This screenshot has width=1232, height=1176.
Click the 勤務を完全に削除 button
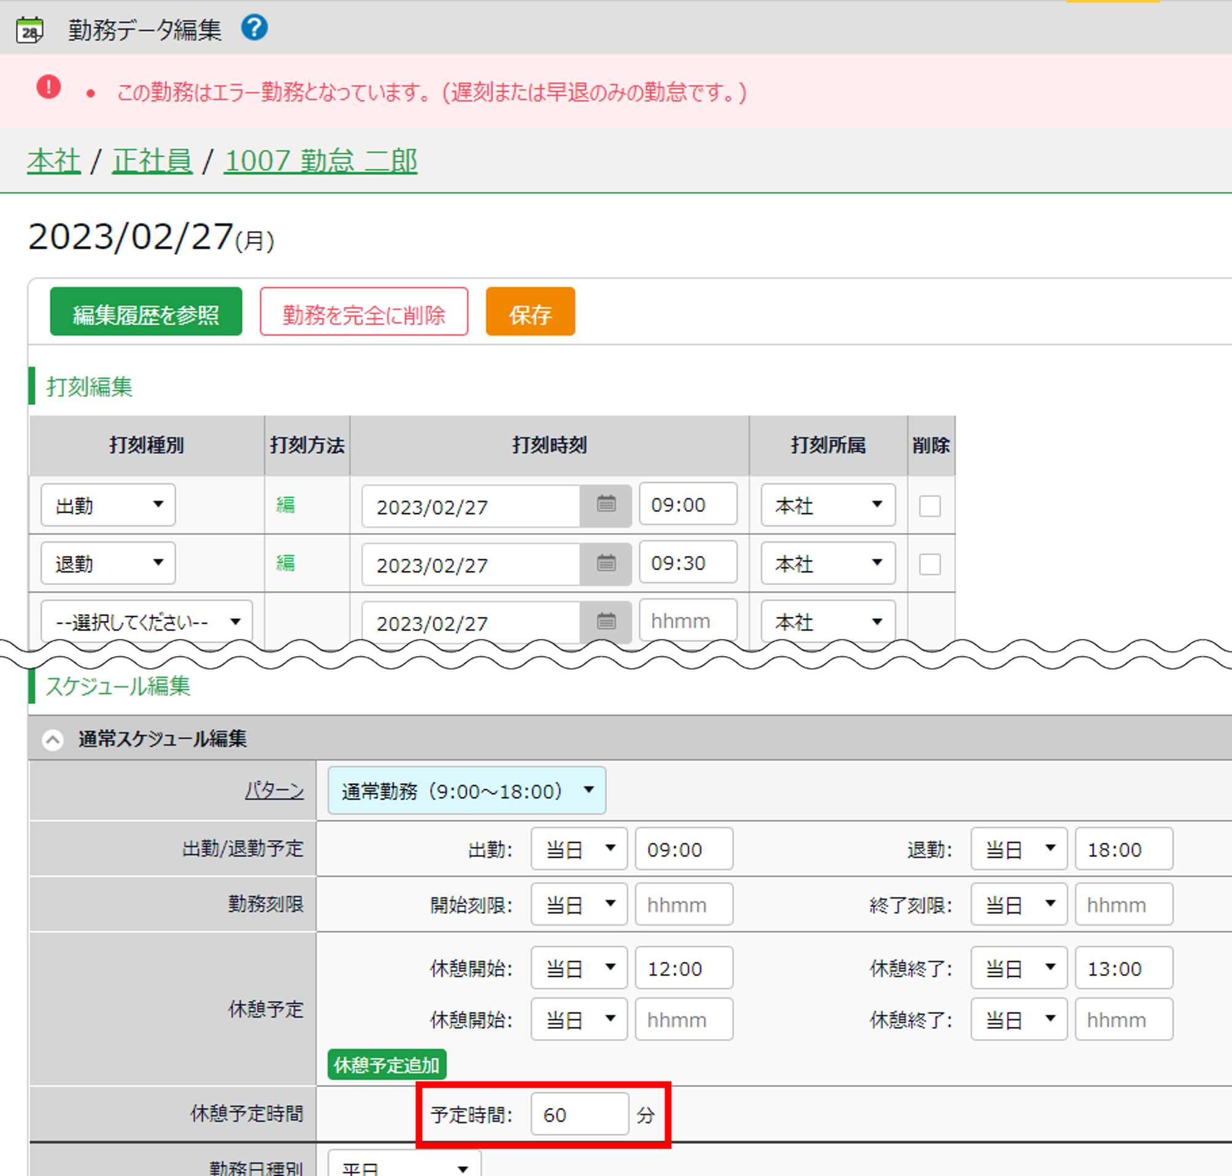coord(364,312)
